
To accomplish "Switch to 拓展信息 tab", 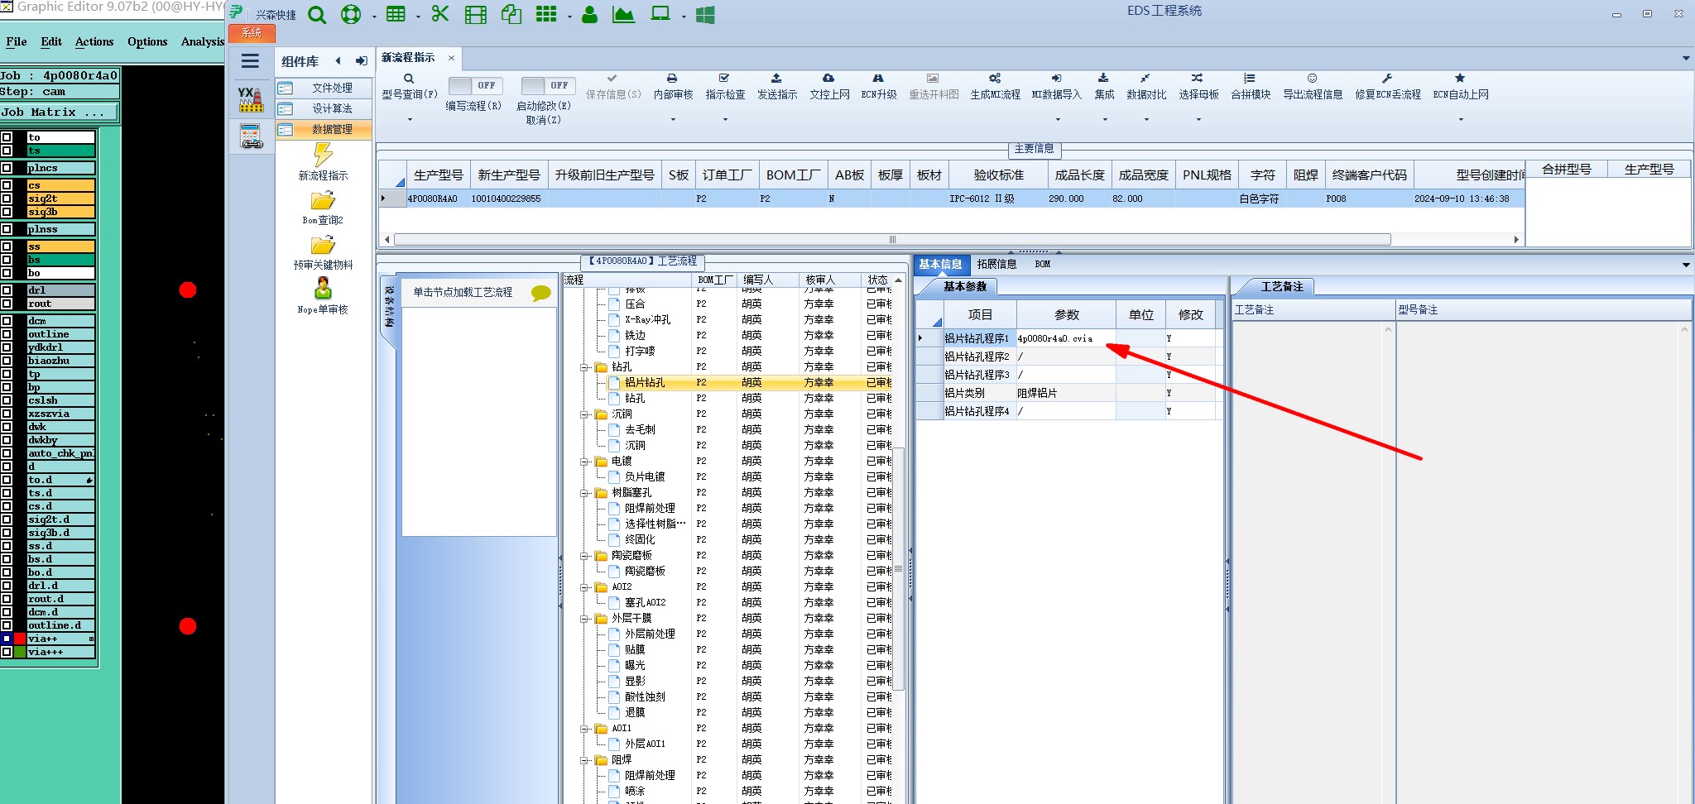I will pos(996,264).
